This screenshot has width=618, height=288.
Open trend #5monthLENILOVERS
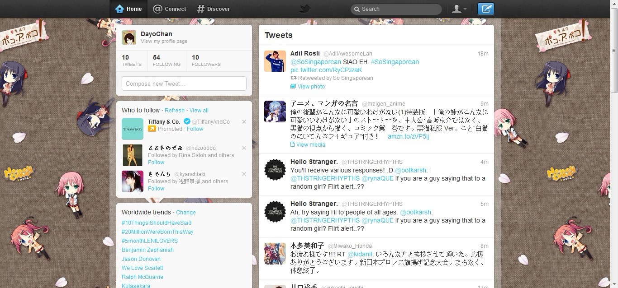[150, 241]
